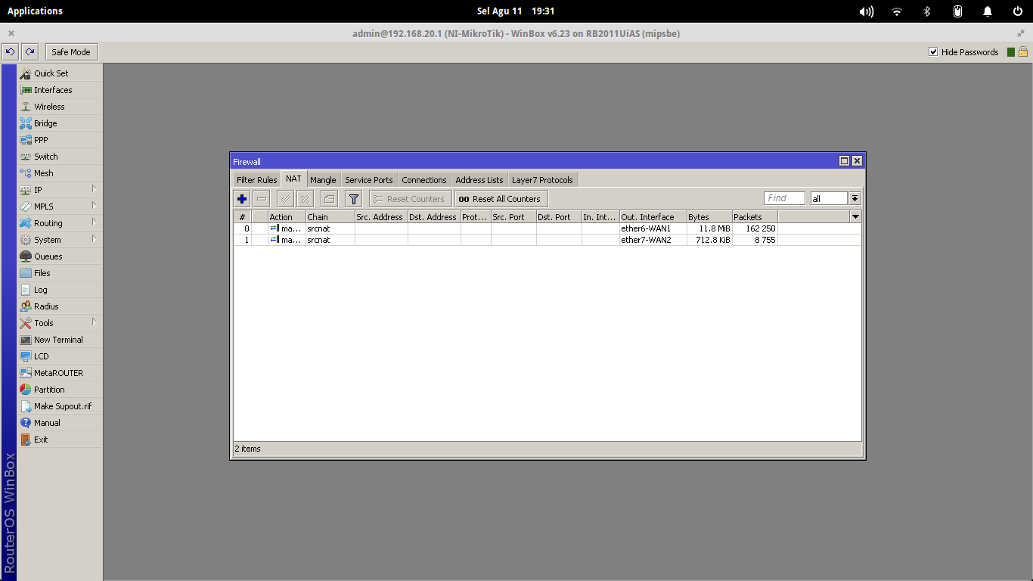Open the 'all' chain filter dropdown
The height and width of the screenshot is (581, 1033).
(x=855, y=198)
